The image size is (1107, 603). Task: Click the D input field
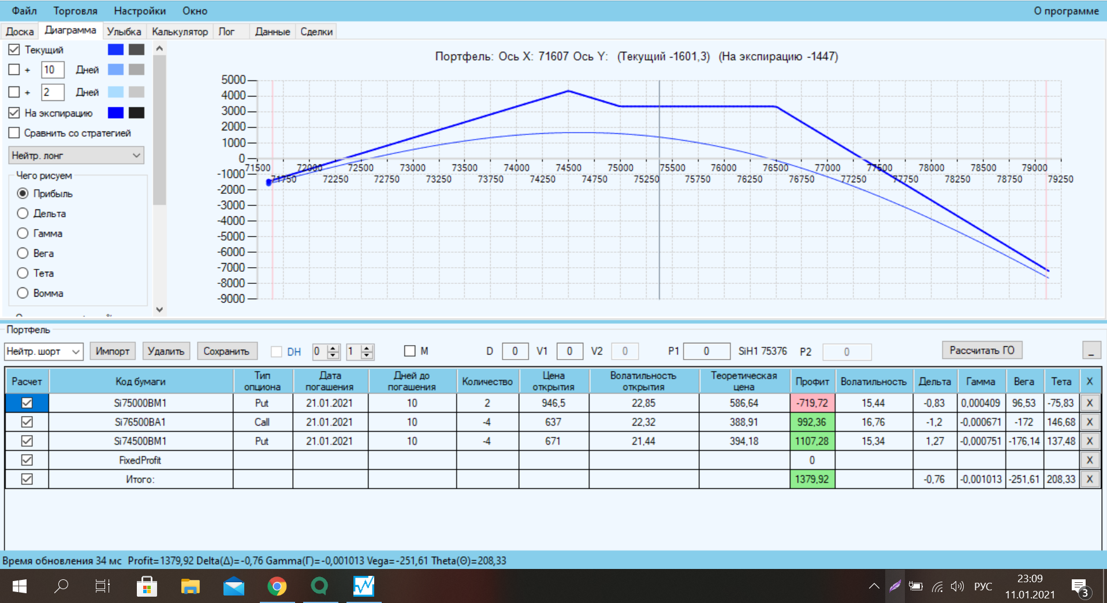point(515,351)
